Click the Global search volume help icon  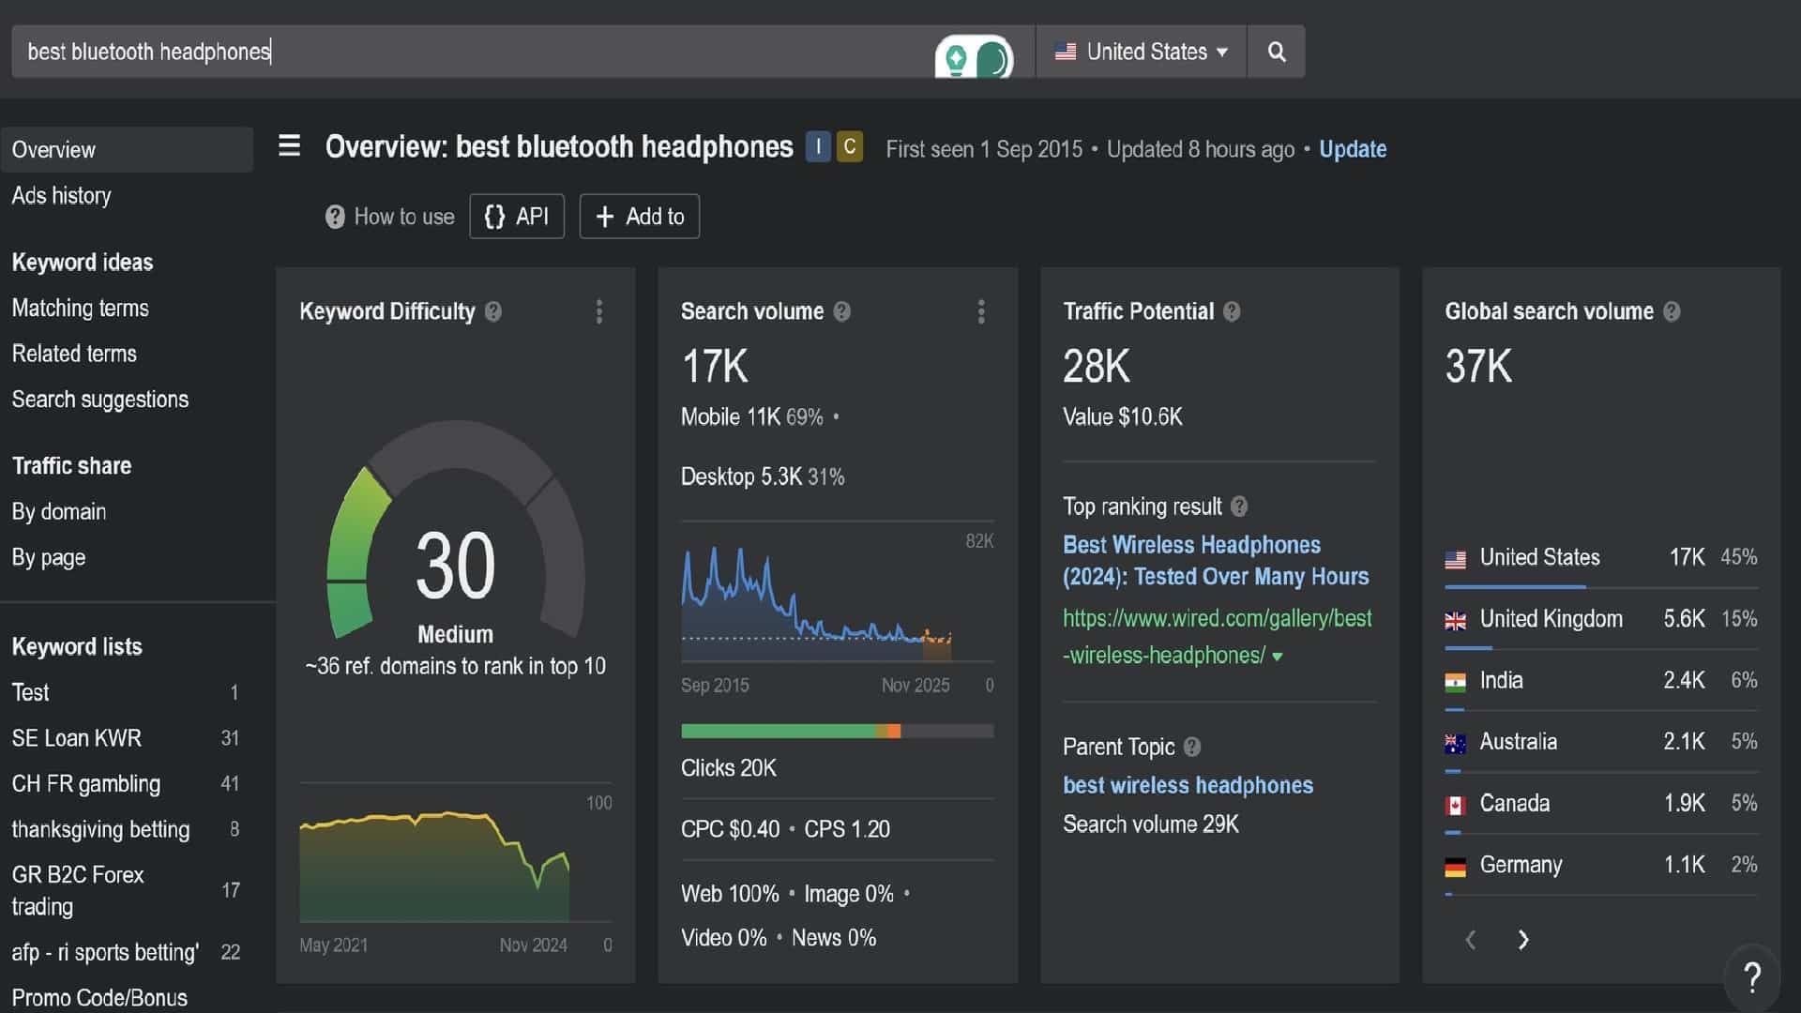(1672, 311)
